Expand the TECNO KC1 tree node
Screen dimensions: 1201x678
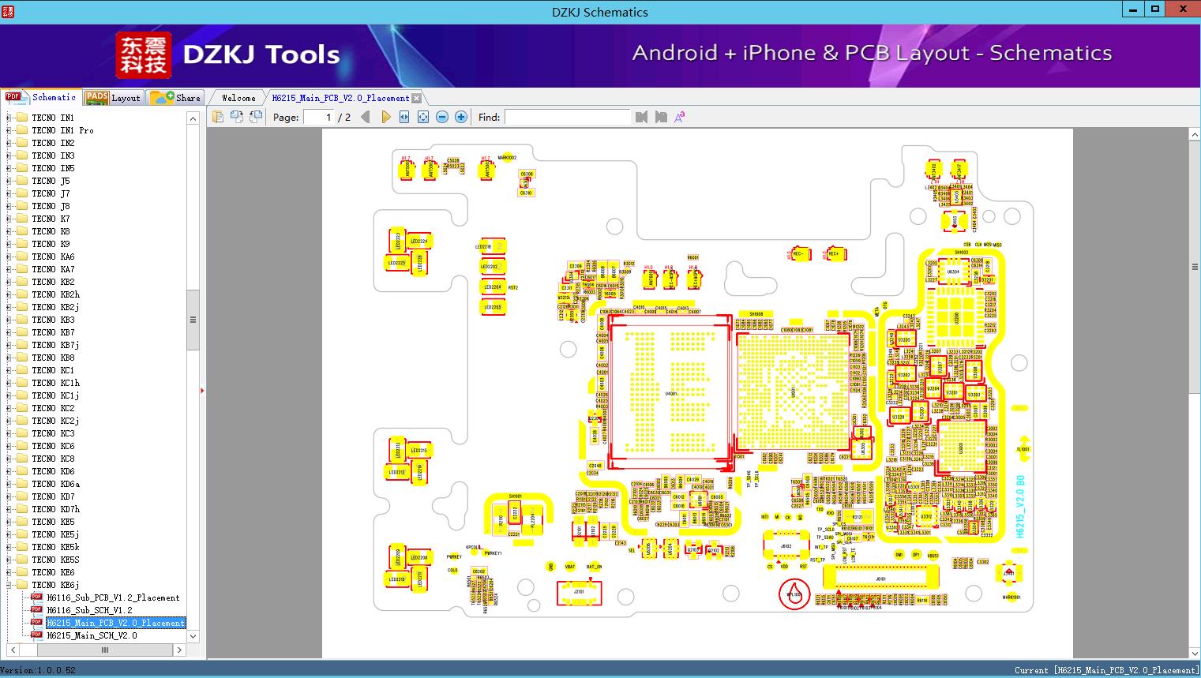click(9, 370)
